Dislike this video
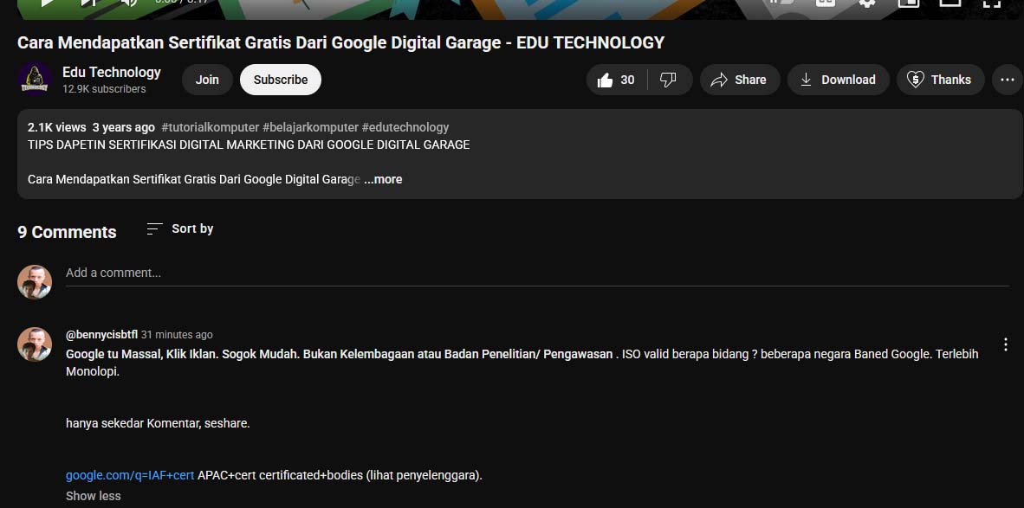 [x=670, y=80]
